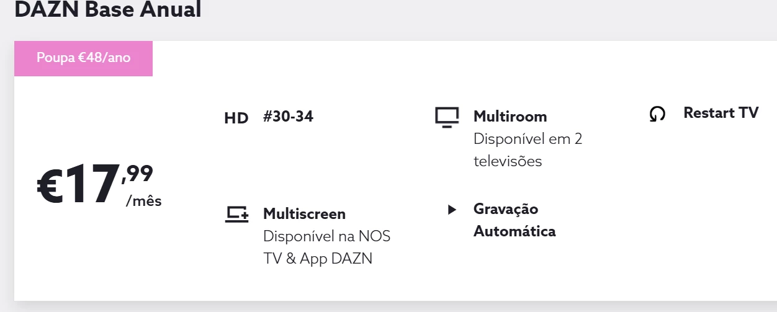Click the Multiscreen devices icon

click(x=236, y=215)
